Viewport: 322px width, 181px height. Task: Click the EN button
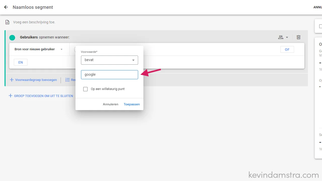(x=21, y=62)
